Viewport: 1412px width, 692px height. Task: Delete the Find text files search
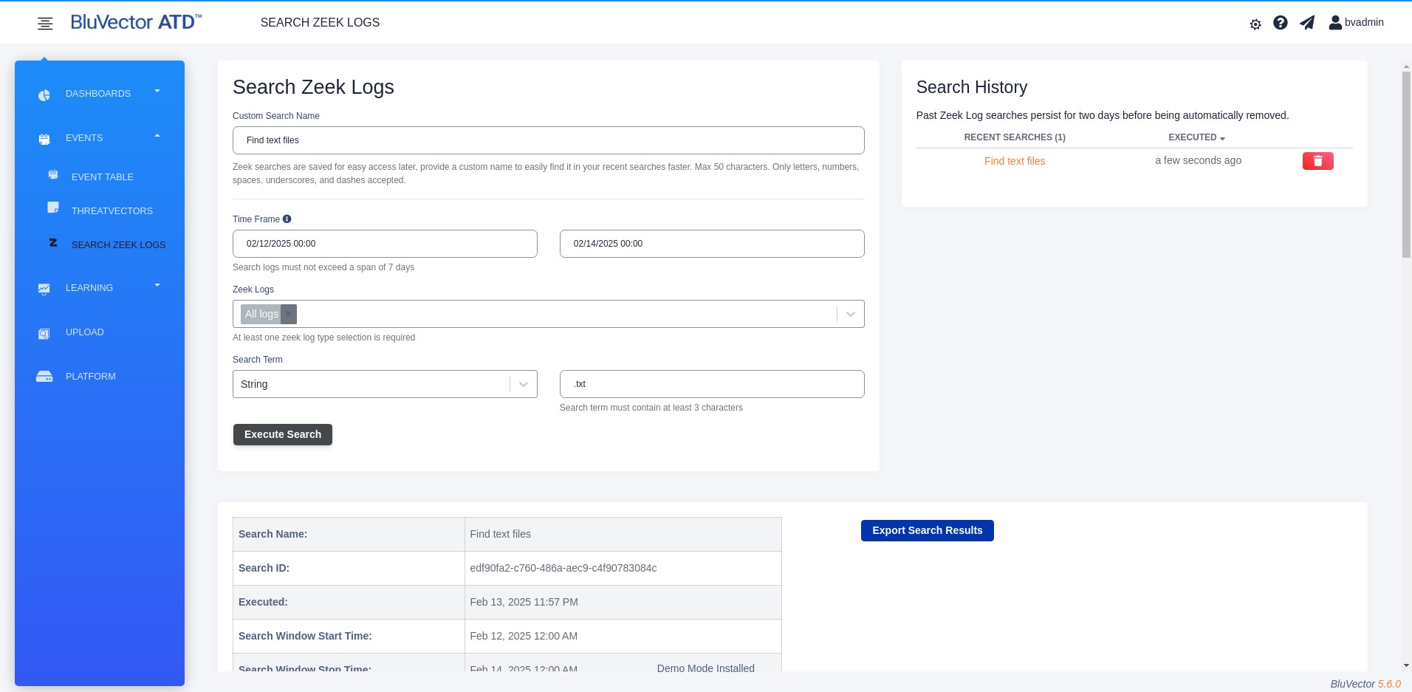click(1317, 161)
